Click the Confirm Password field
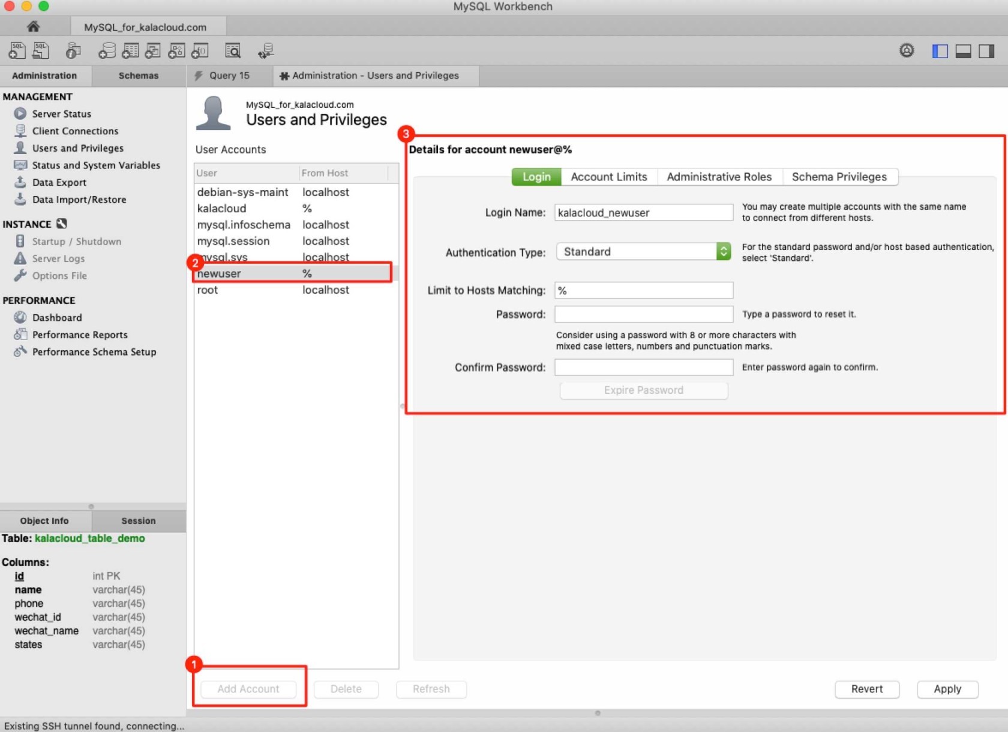 tap(644, 367)
